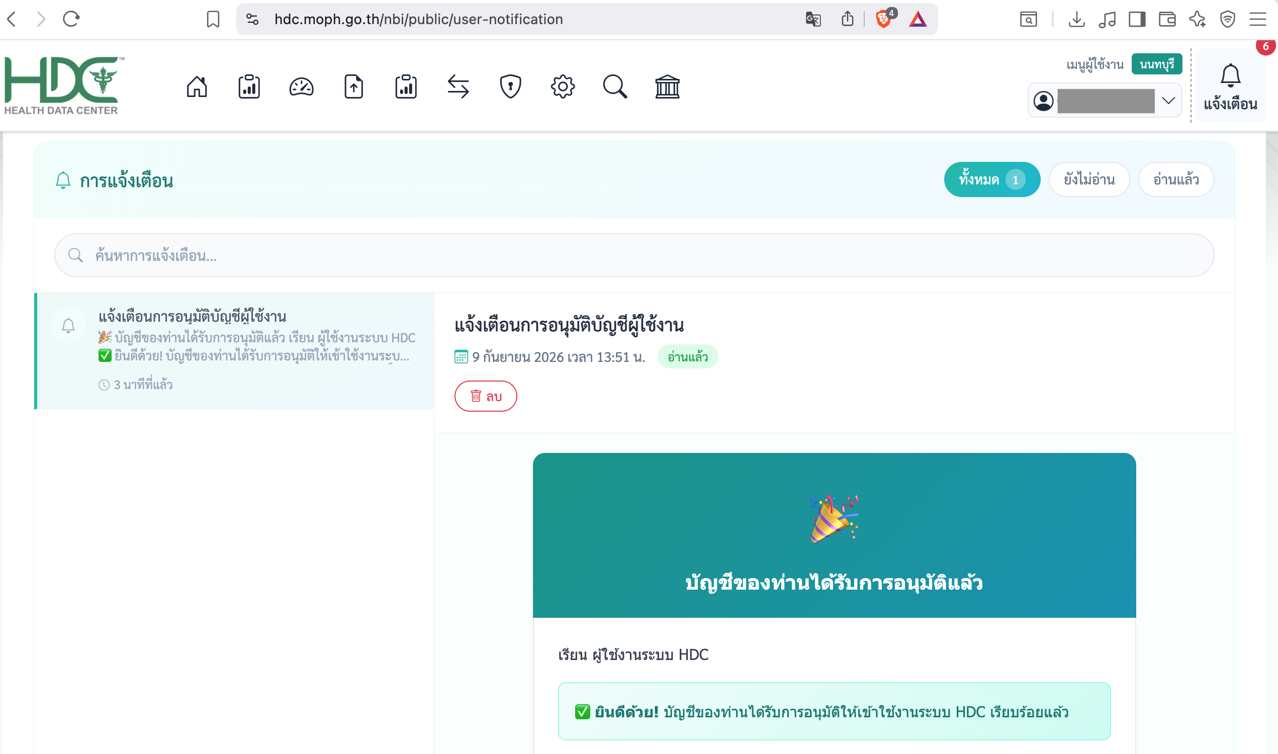Click the browser address bar URL

[x=419, y=19]
